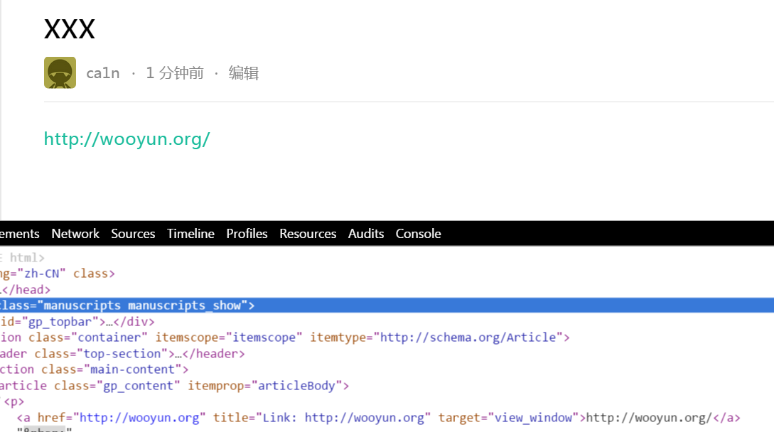This screenshot has height=432, width=774.
Task: Switch to the Console tab
Action: (x=418, y=234)
